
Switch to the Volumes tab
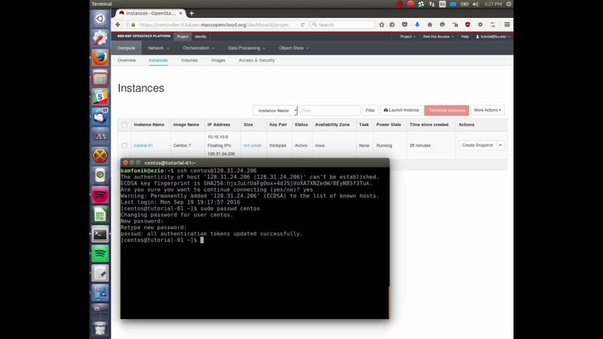[189, 60]
